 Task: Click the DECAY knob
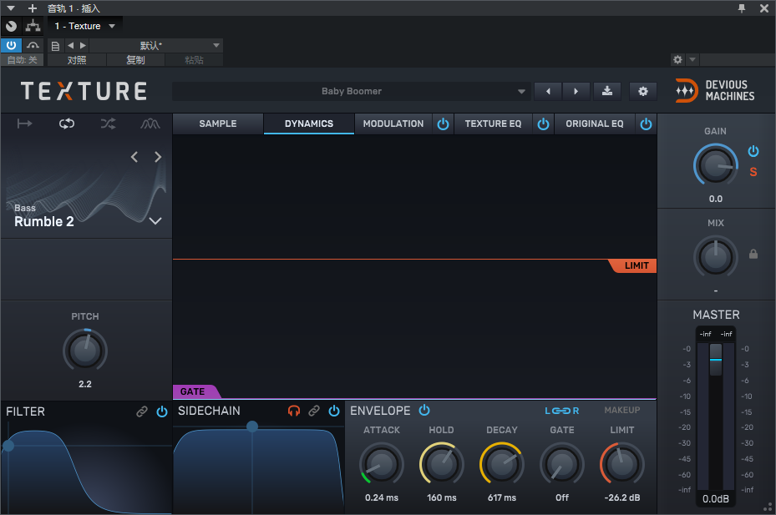[x=502, y=465]
